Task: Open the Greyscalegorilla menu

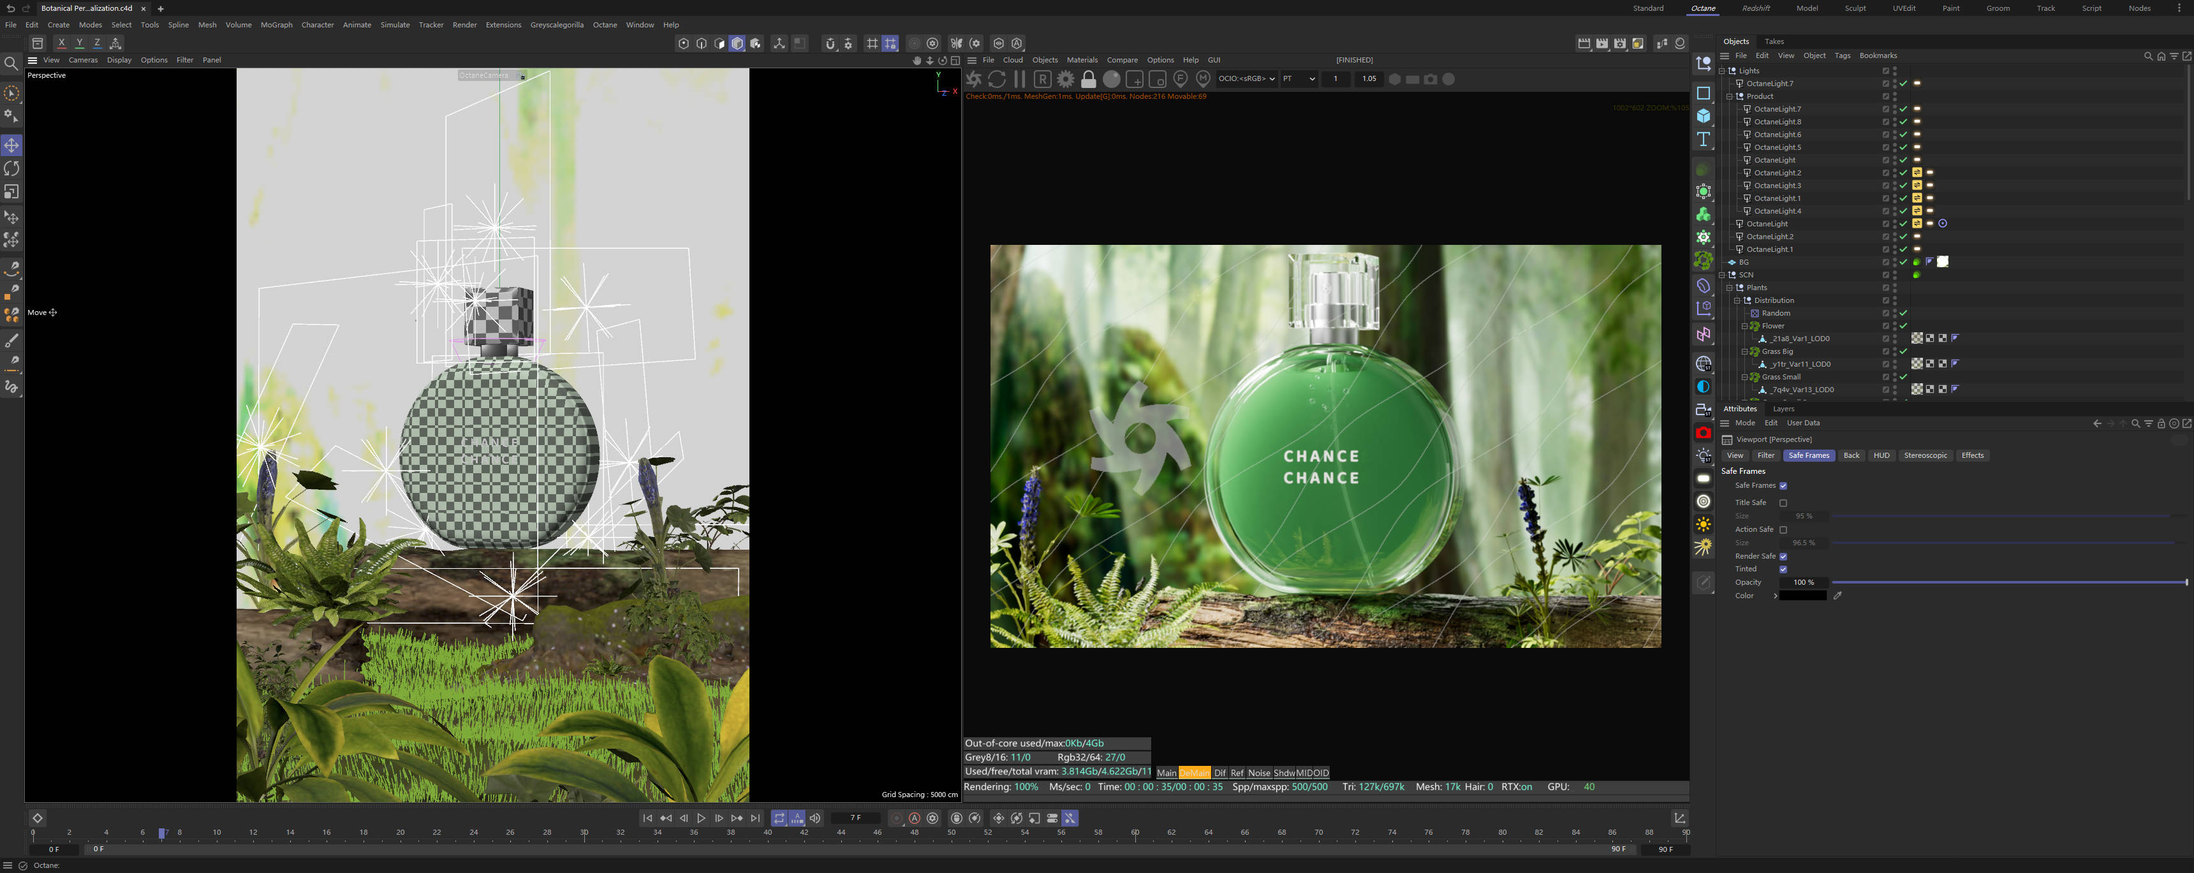Action: pyautogui.click(x=557, y=25)
